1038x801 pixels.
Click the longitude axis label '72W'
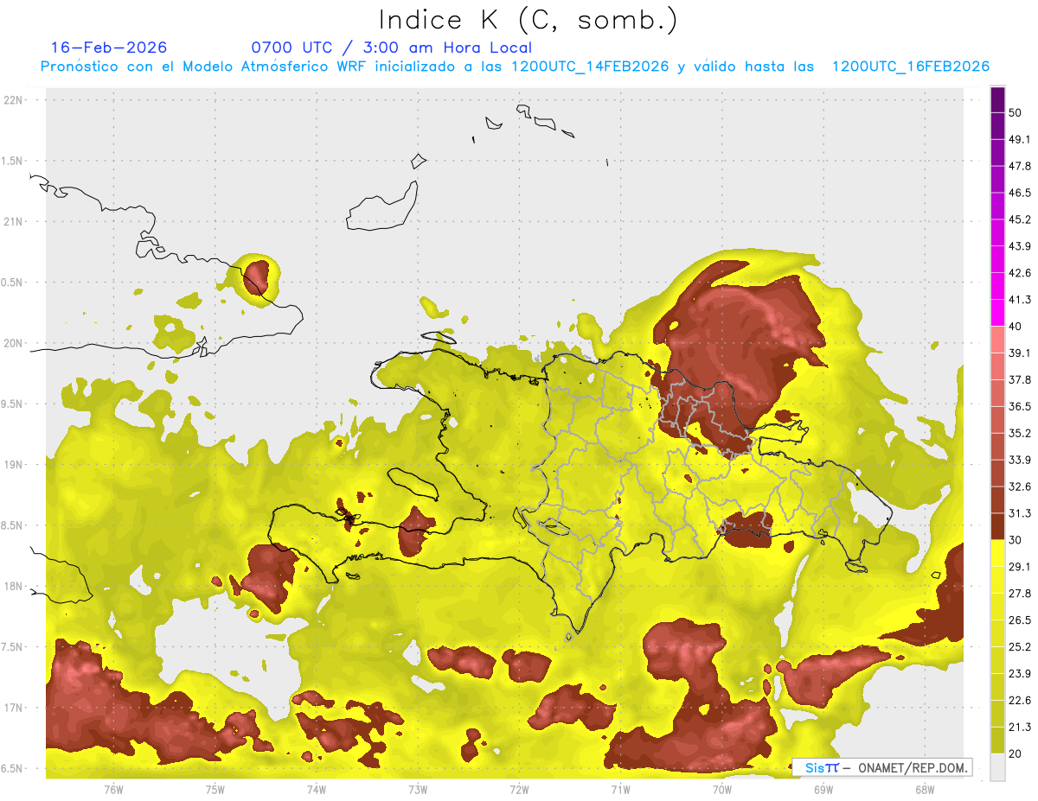tap(519, 789)
